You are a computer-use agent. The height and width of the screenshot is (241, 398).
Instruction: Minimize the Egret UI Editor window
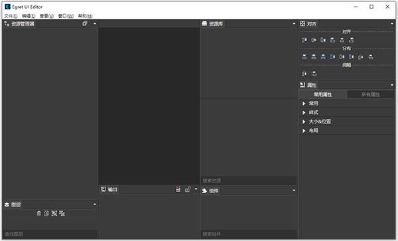tap(356, 7)
